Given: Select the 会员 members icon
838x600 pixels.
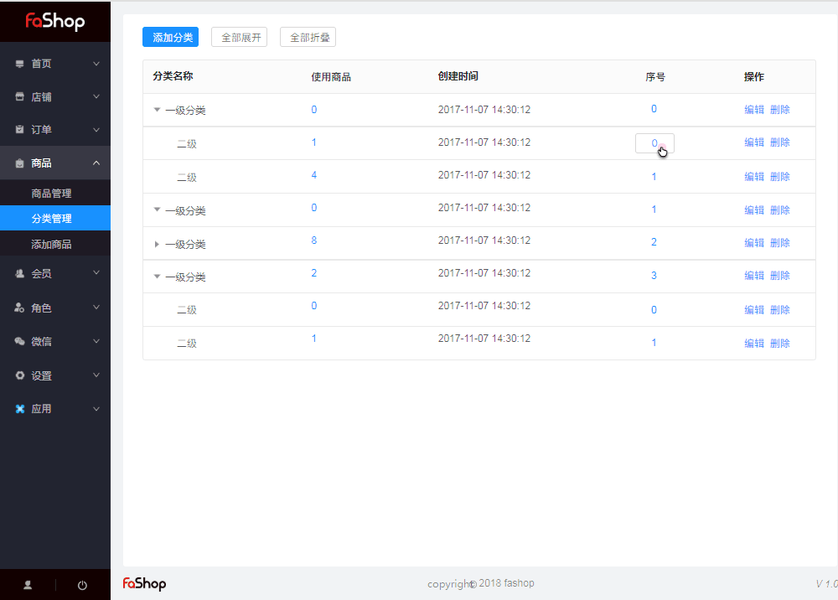Looking at the screenshot, I should [18, 275].
